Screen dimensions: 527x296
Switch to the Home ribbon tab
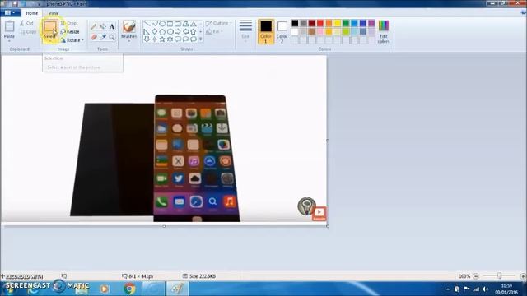[32, 13]
